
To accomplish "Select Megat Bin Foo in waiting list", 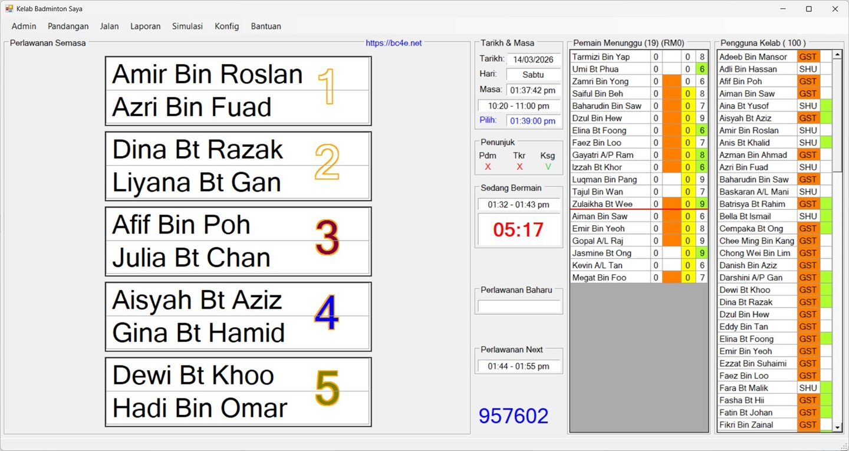I will point(610,278).
